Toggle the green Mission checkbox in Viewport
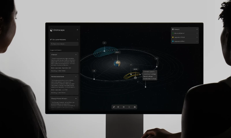 pyautogui.click(x=173, y=33)
